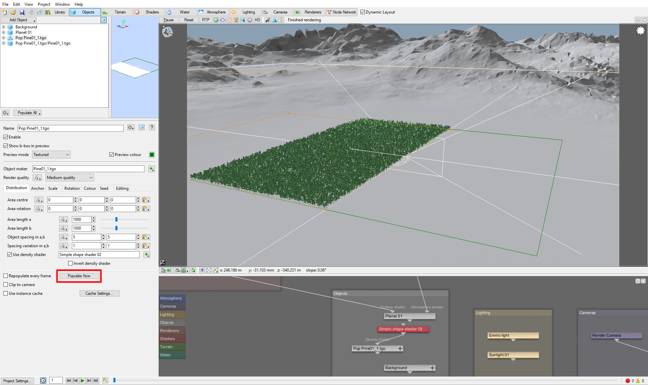This screenshot has height=385, width=648.
Task: Enable Clip to camera
Action: 6,285
